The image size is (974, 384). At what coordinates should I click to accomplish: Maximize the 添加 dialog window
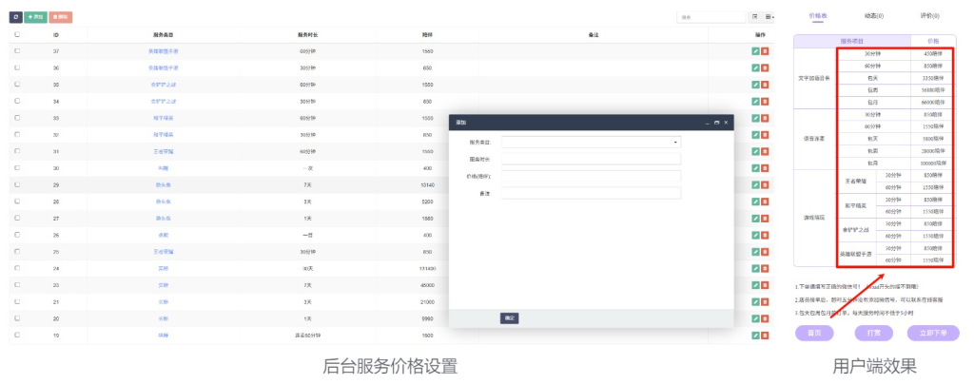pyautogui.click(x=716, y=123)
